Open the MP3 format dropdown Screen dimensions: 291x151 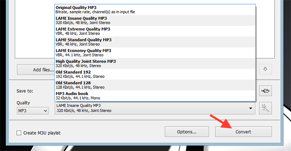click(33, 111)
